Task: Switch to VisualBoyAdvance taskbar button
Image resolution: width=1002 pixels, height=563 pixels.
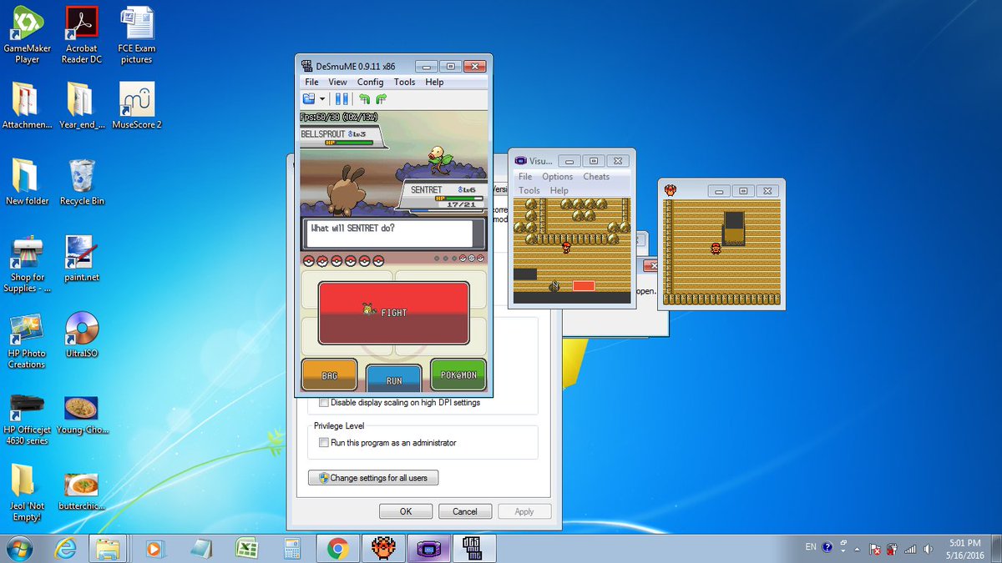Action: pyautogui.click(x=428, y=548)
